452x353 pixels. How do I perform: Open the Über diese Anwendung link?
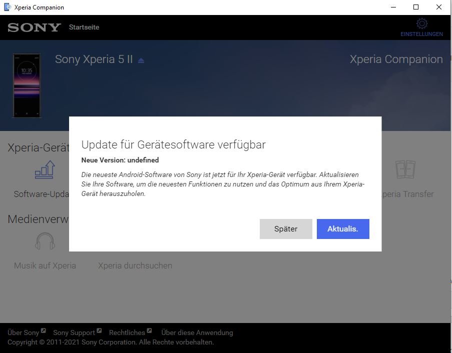[x=197, y=332]
